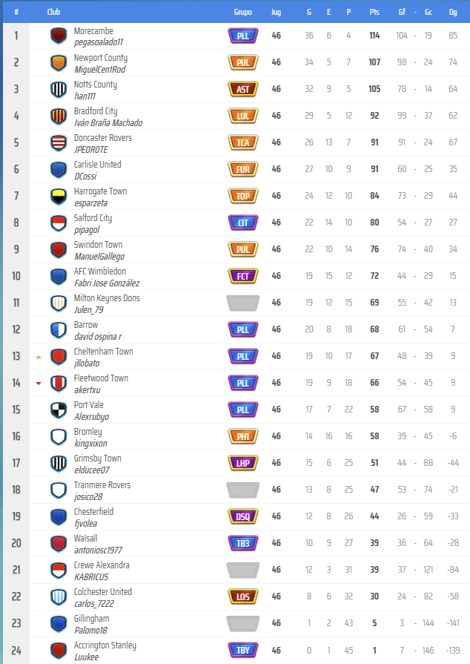Click the AST group badge
Image resolution: width=470 pixels, height=664 pixels.
(242, 89)
